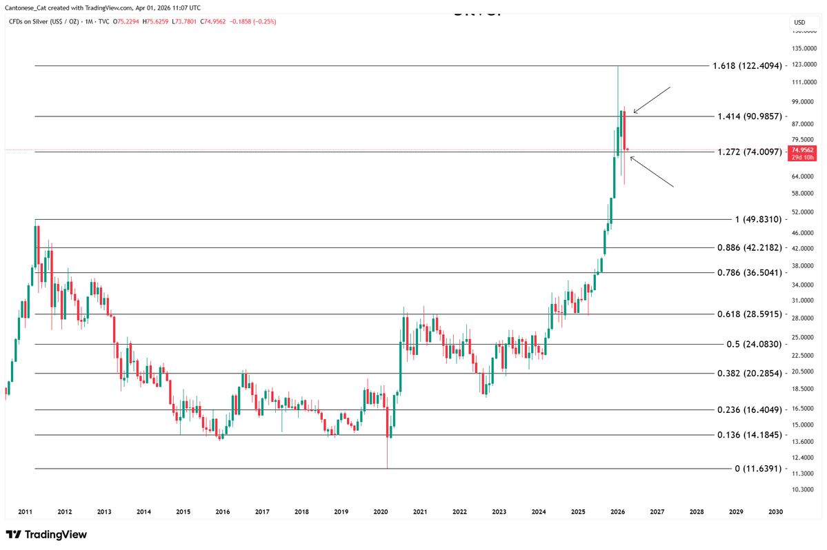The height and width of the screenshot is (550, 827).
Task: Select the low value L73.7801
Action: point(185,21)
